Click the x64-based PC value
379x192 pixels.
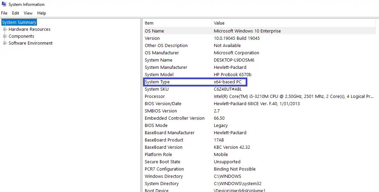tap(227, 82)
